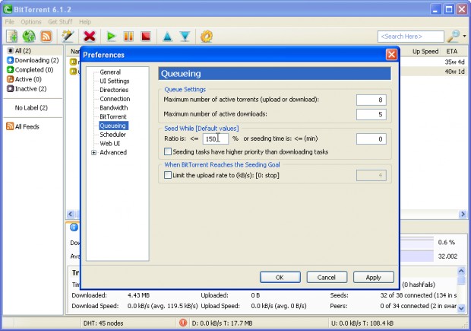Screen dimensions: 471x331
Task: Click the maximum active downloads field
Action: click(371, 114)
